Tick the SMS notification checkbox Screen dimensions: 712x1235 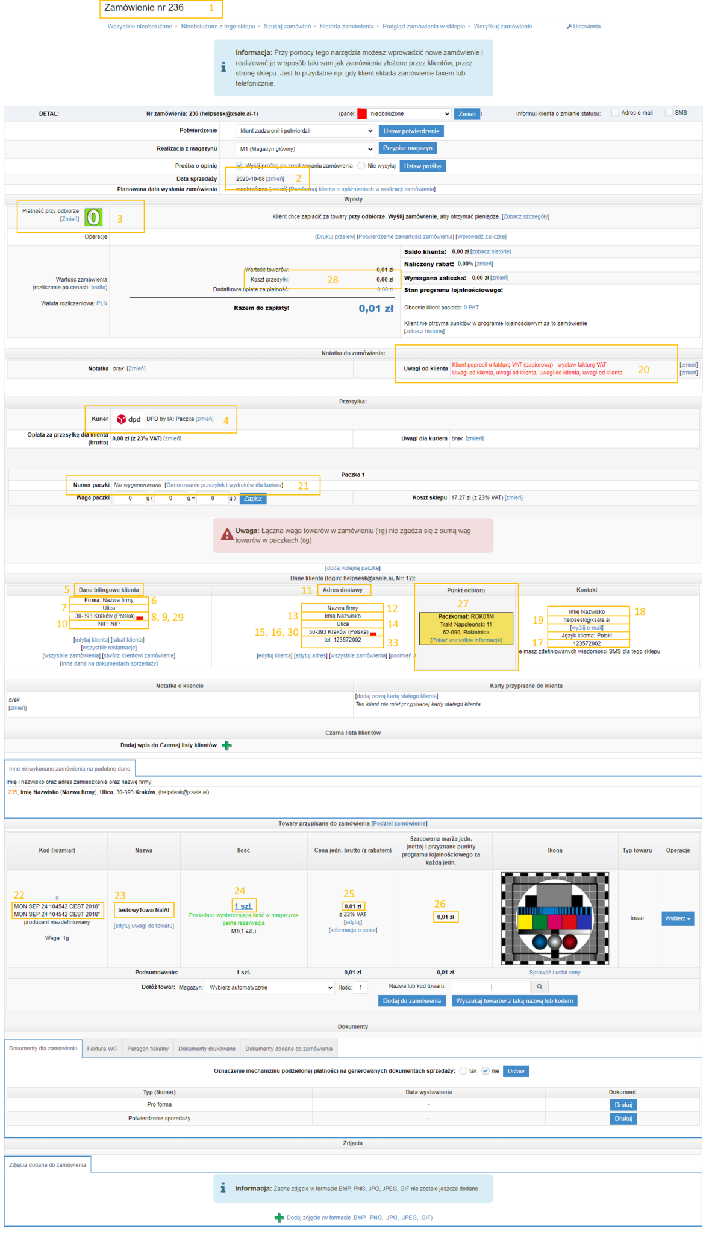coord(669,113)
